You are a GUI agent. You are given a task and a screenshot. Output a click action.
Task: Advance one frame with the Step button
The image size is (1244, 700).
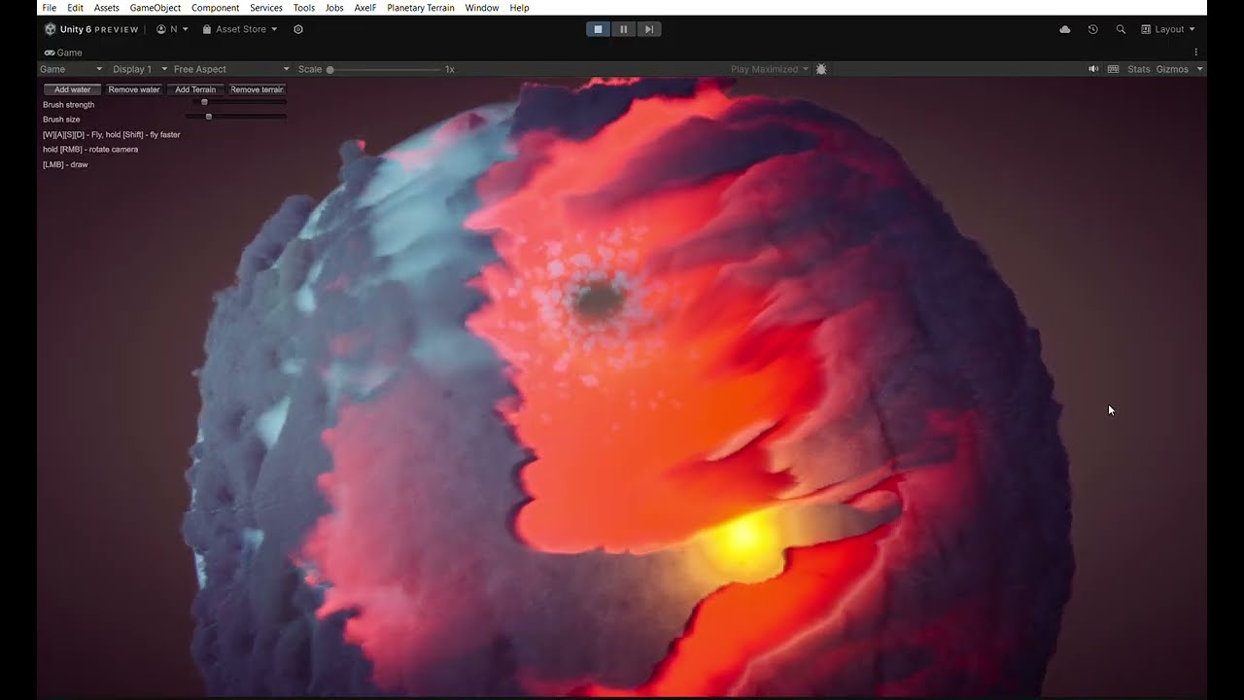pyautogui.click(x=648, y=29)
